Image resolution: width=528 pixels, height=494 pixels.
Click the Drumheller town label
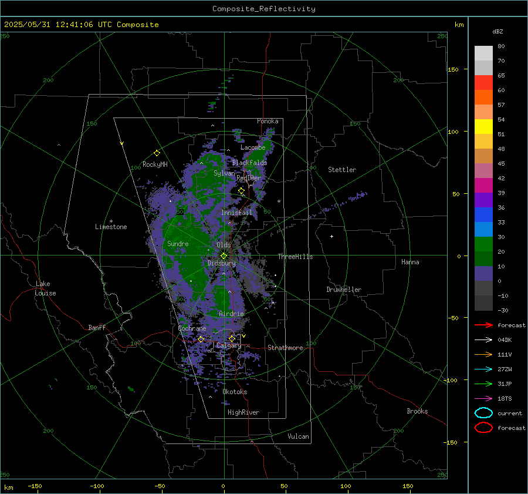click(344, 290)
